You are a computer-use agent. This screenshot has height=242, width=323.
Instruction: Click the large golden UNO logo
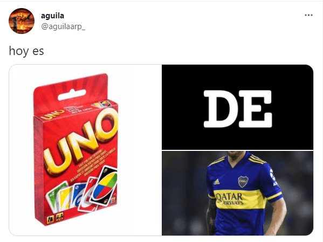tap(80, 141)
